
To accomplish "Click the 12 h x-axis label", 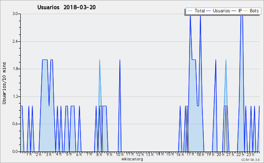I will pyautogui.click(x=140, y=155).
